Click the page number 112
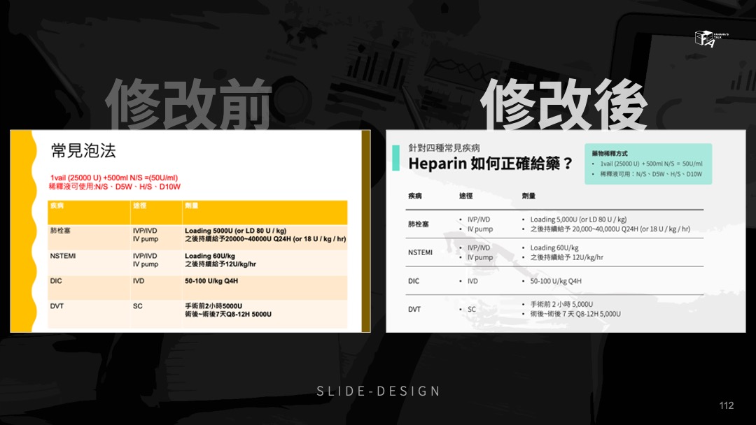The width and height of the screenshot is (756, 425). [x=726, y=405]
